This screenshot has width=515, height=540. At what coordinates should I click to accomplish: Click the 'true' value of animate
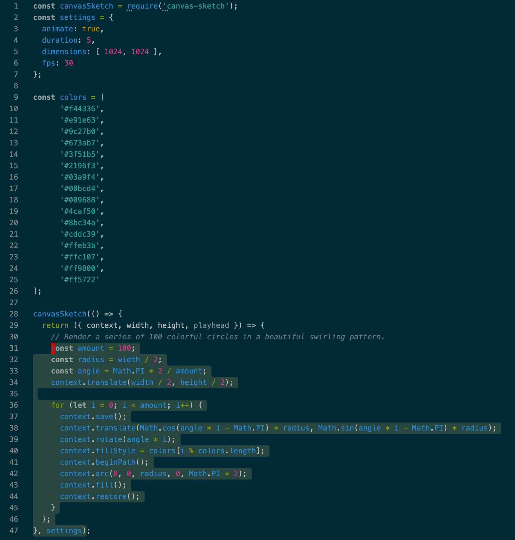coord(91,29)
